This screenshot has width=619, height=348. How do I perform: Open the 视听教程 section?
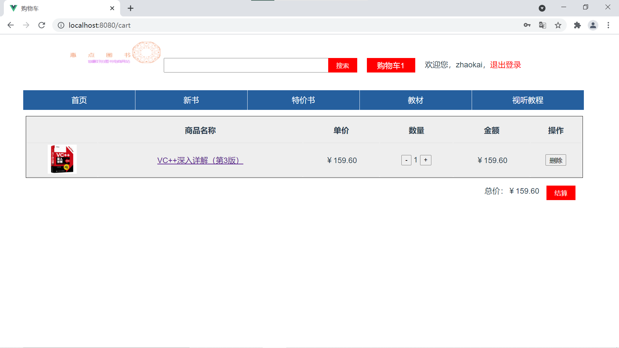click(x=527, y=100)
